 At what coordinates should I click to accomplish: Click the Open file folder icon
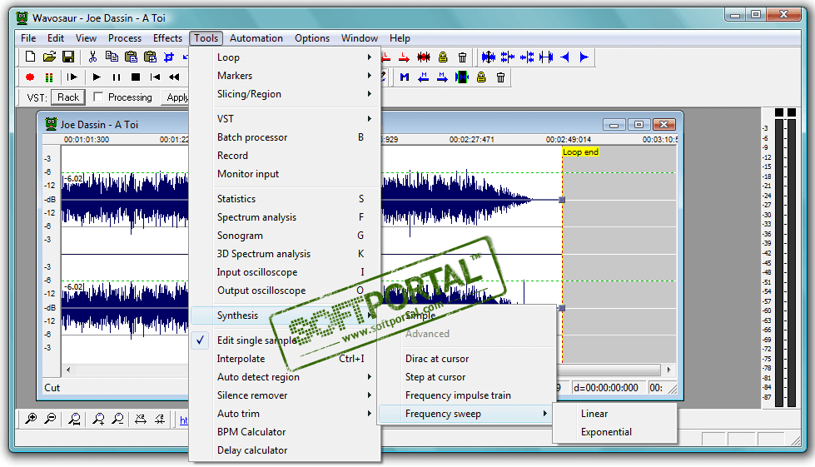pyautogui.click(x=50, y=57)
